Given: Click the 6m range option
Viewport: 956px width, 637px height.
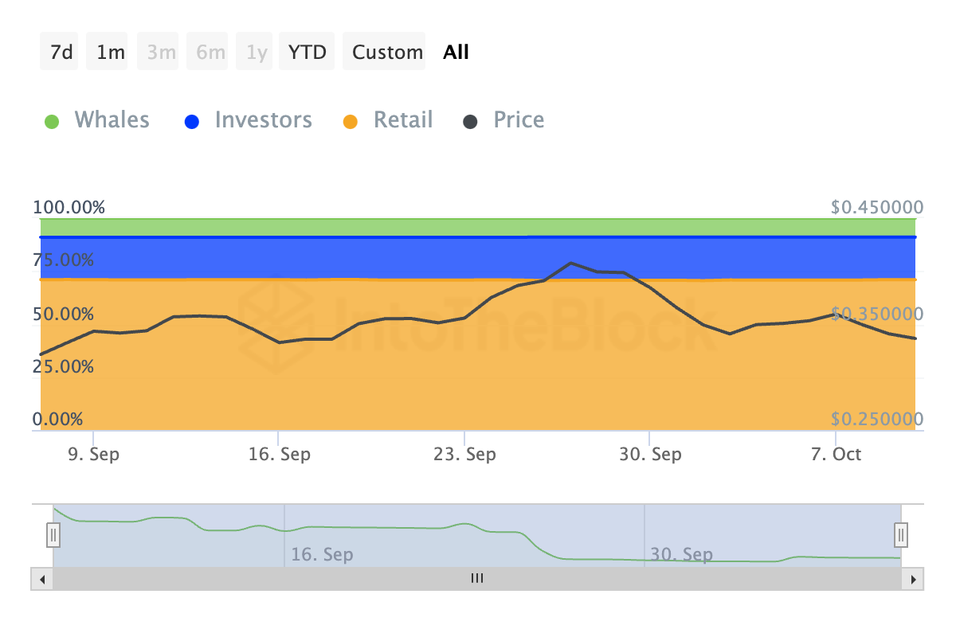Looking at the screenshot, I should click(210, 53).
